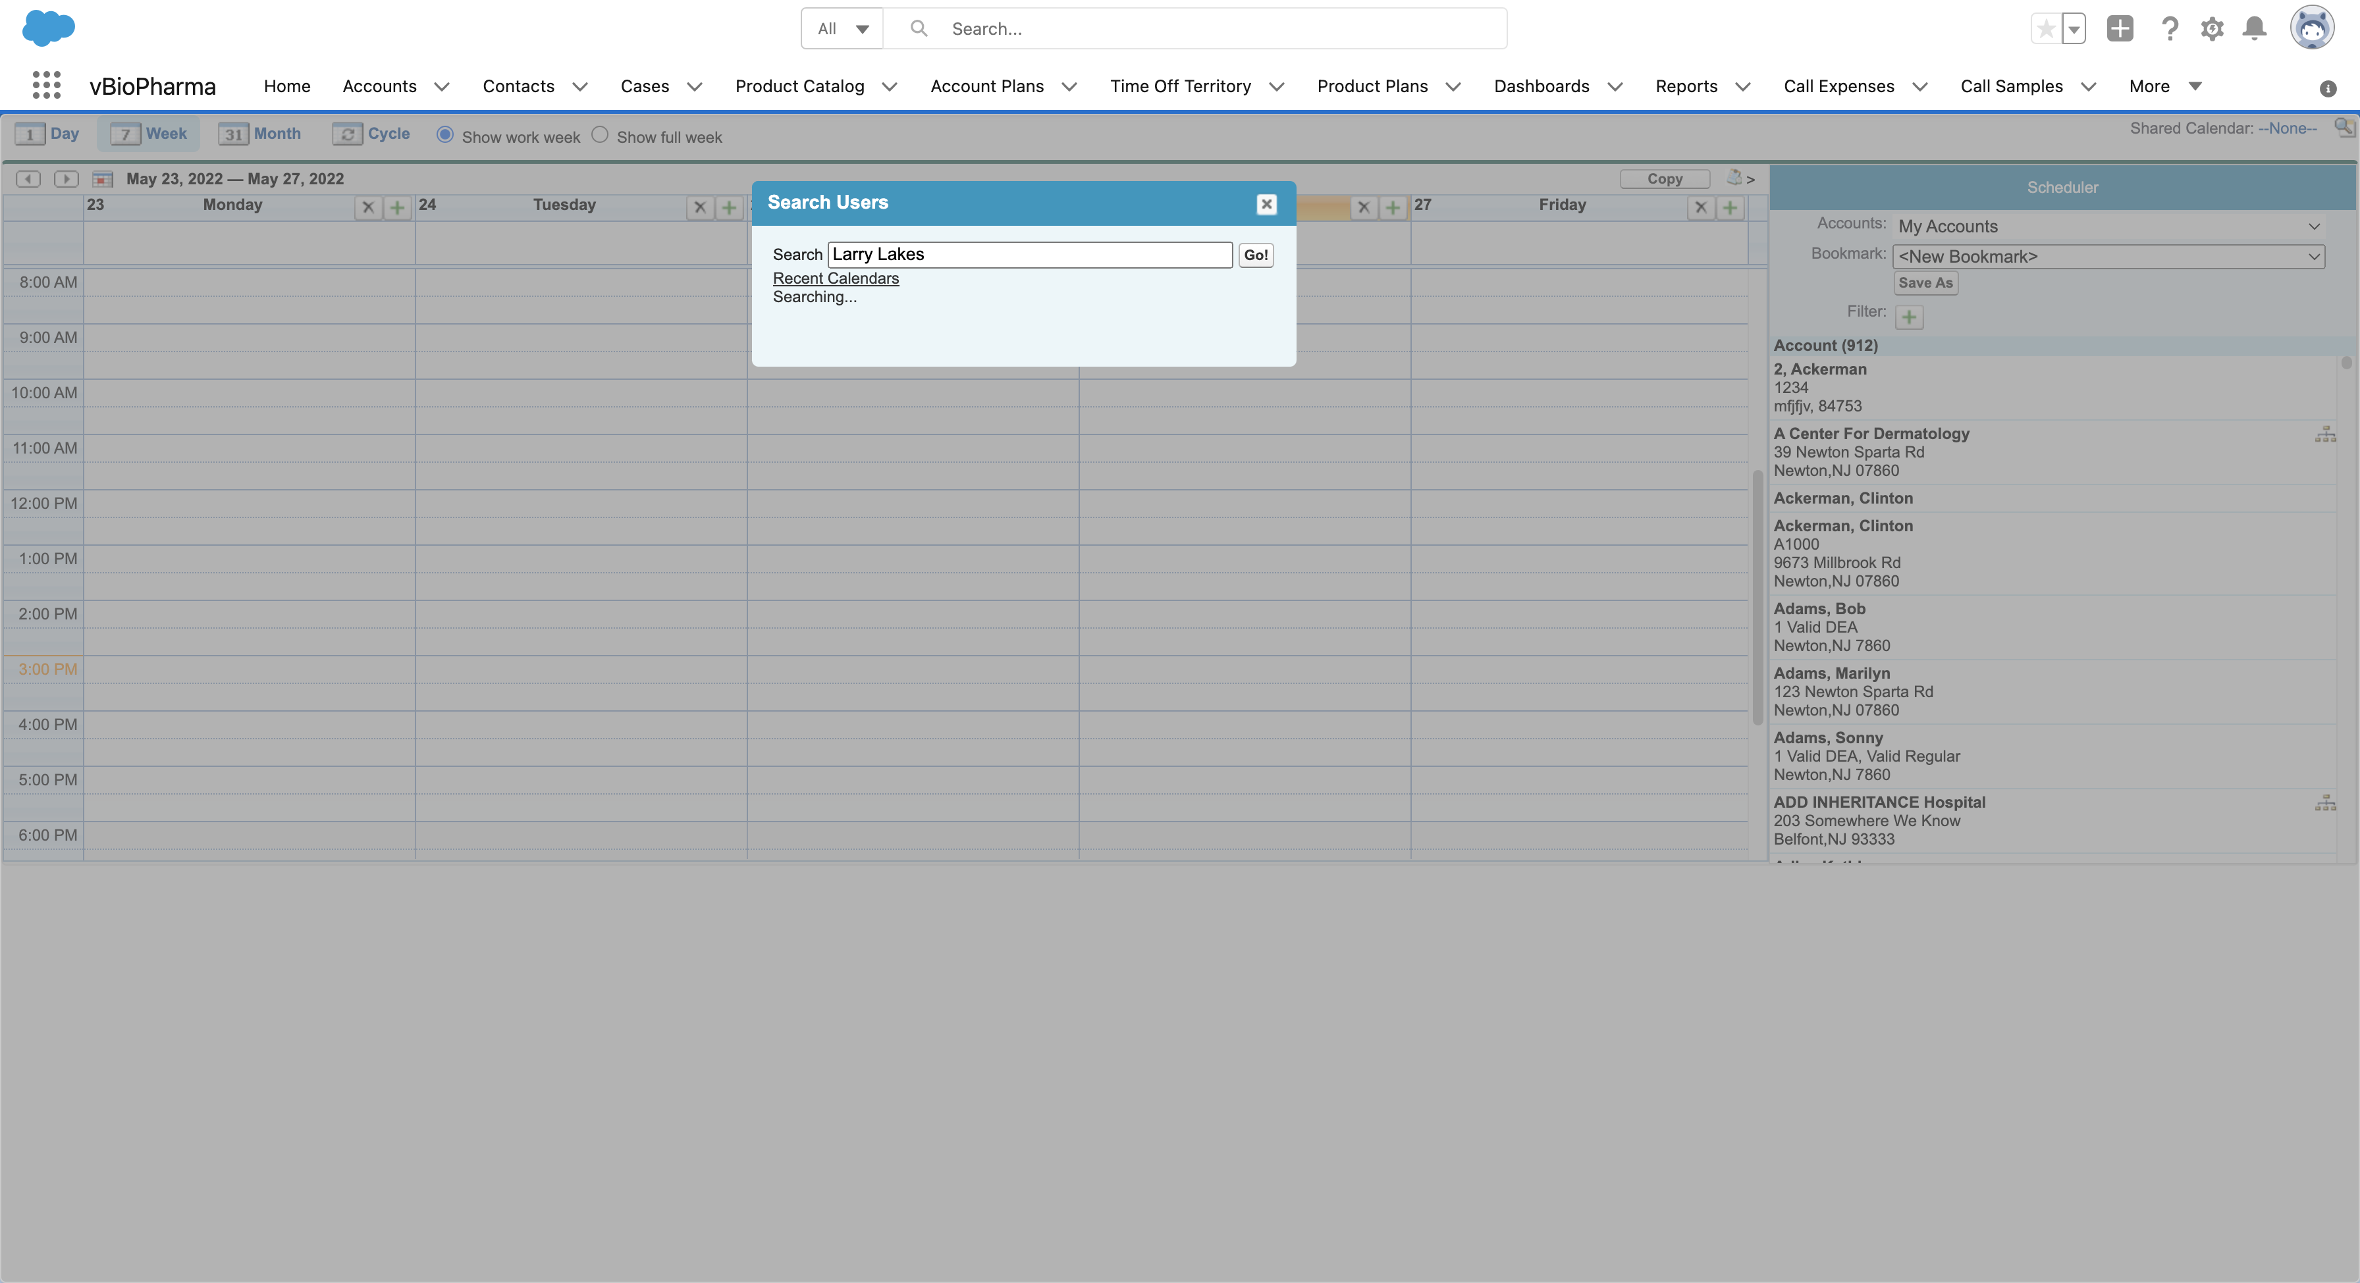Open the Bookmark dropdown
2360x1283 pixels.
pyautogui.click(x=2107, y=257)
